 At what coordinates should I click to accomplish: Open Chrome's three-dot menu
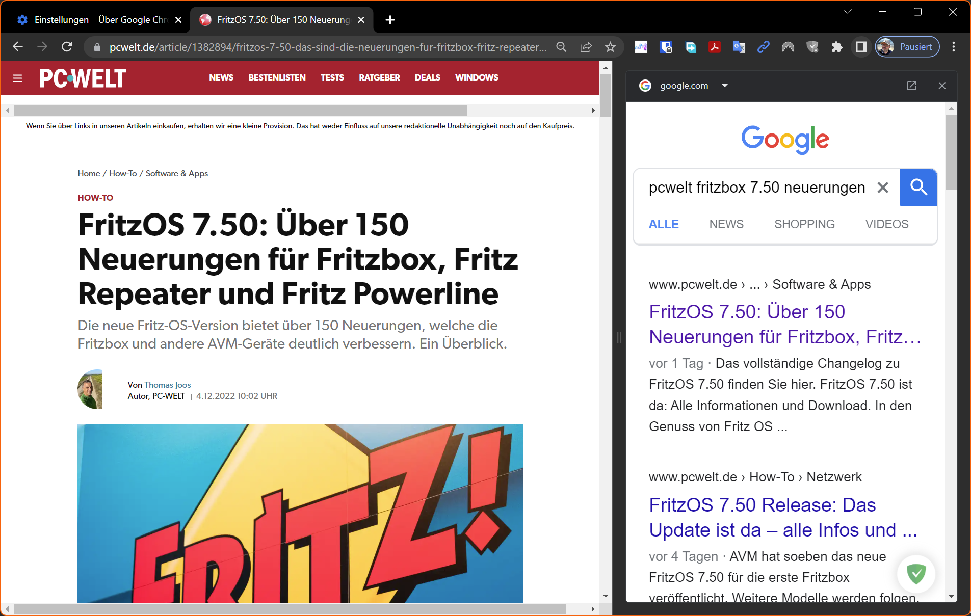954,47
